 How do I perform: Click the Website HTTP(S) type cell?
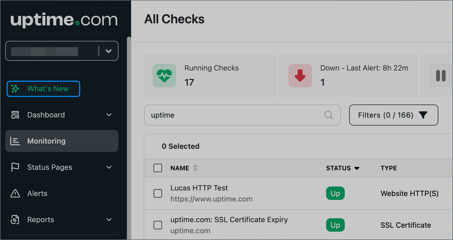point(409,193)
